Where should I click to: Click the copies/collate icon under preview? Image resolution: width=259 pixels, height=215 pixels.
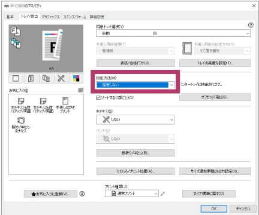click(46, 78)
